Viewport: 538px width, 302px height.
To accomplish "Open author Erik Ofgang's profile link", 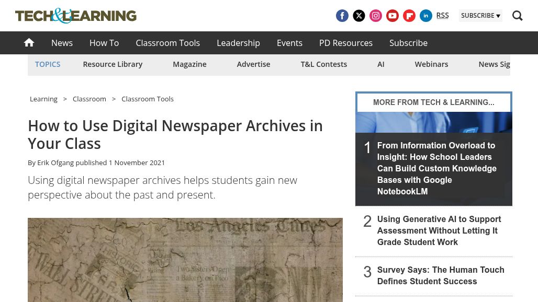I will (55, 162).
